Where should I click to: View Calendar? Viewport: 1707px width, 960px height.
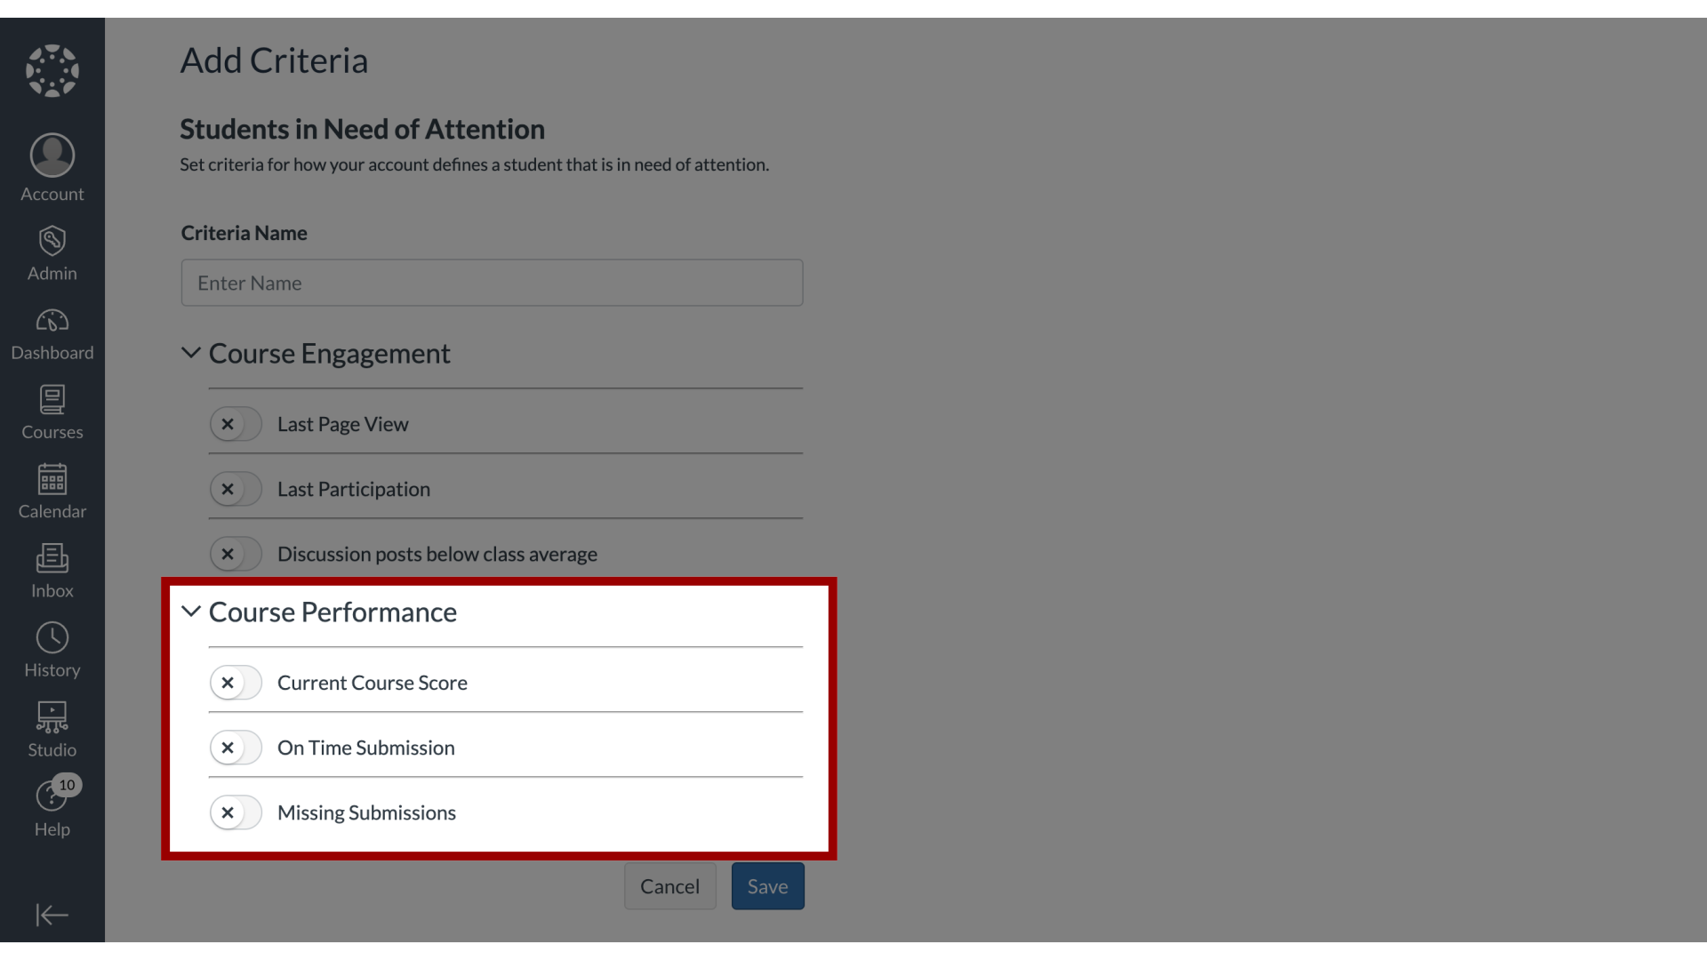click(52, 490)
